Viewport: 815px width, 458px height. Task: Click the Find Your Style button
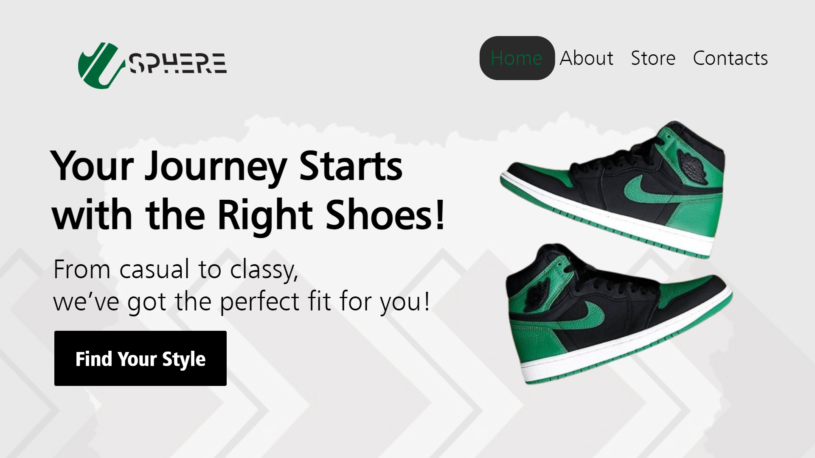(141, 358)
